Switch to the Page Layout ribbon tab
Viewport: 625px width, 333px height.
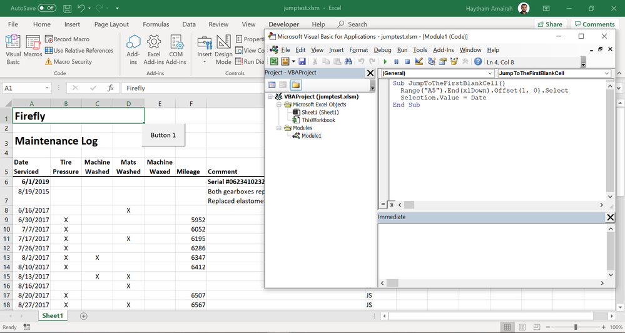pyautogui.click(x=111, y=24)
